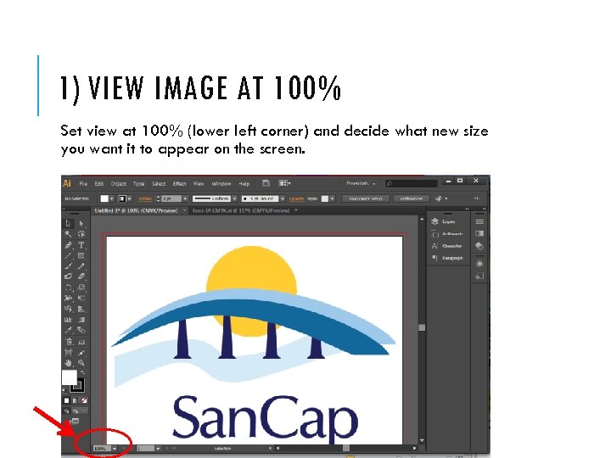This screenshot has height=458, width=611.
Task: Click the white Fill swatch in toolbox
Action: point(69,377)
